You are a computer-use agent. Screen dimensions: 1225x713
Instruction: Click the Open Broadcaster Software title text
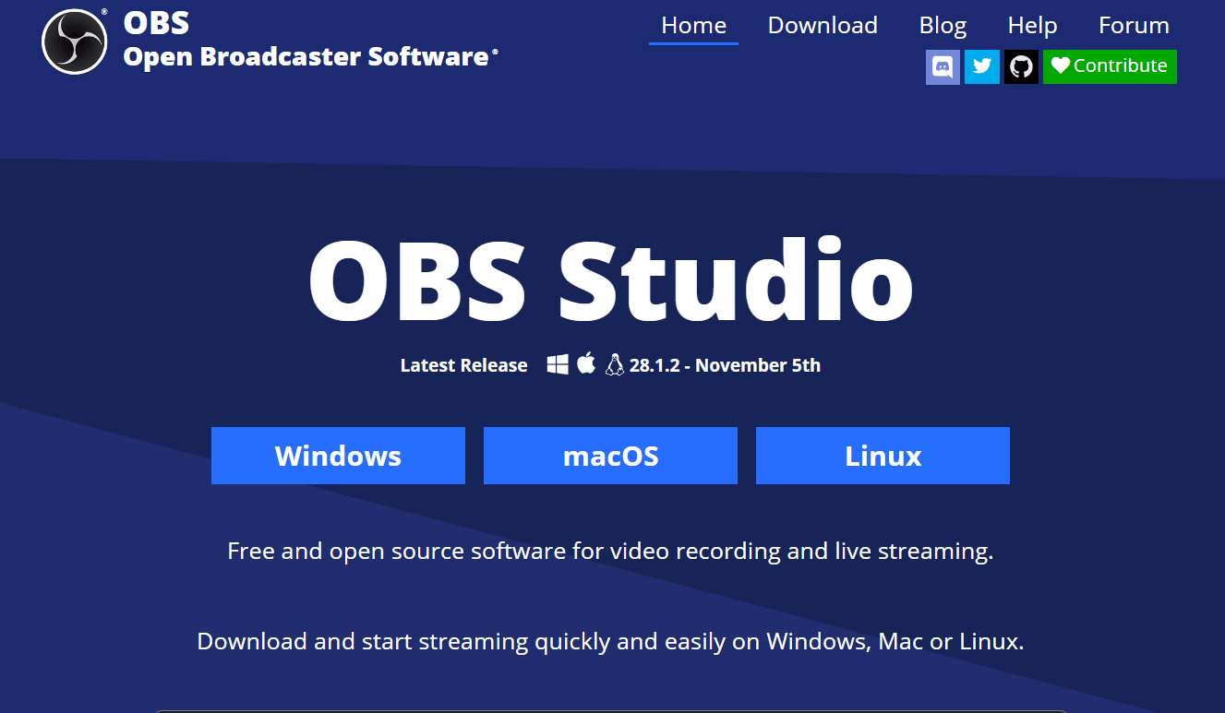[x=310, y=54]
